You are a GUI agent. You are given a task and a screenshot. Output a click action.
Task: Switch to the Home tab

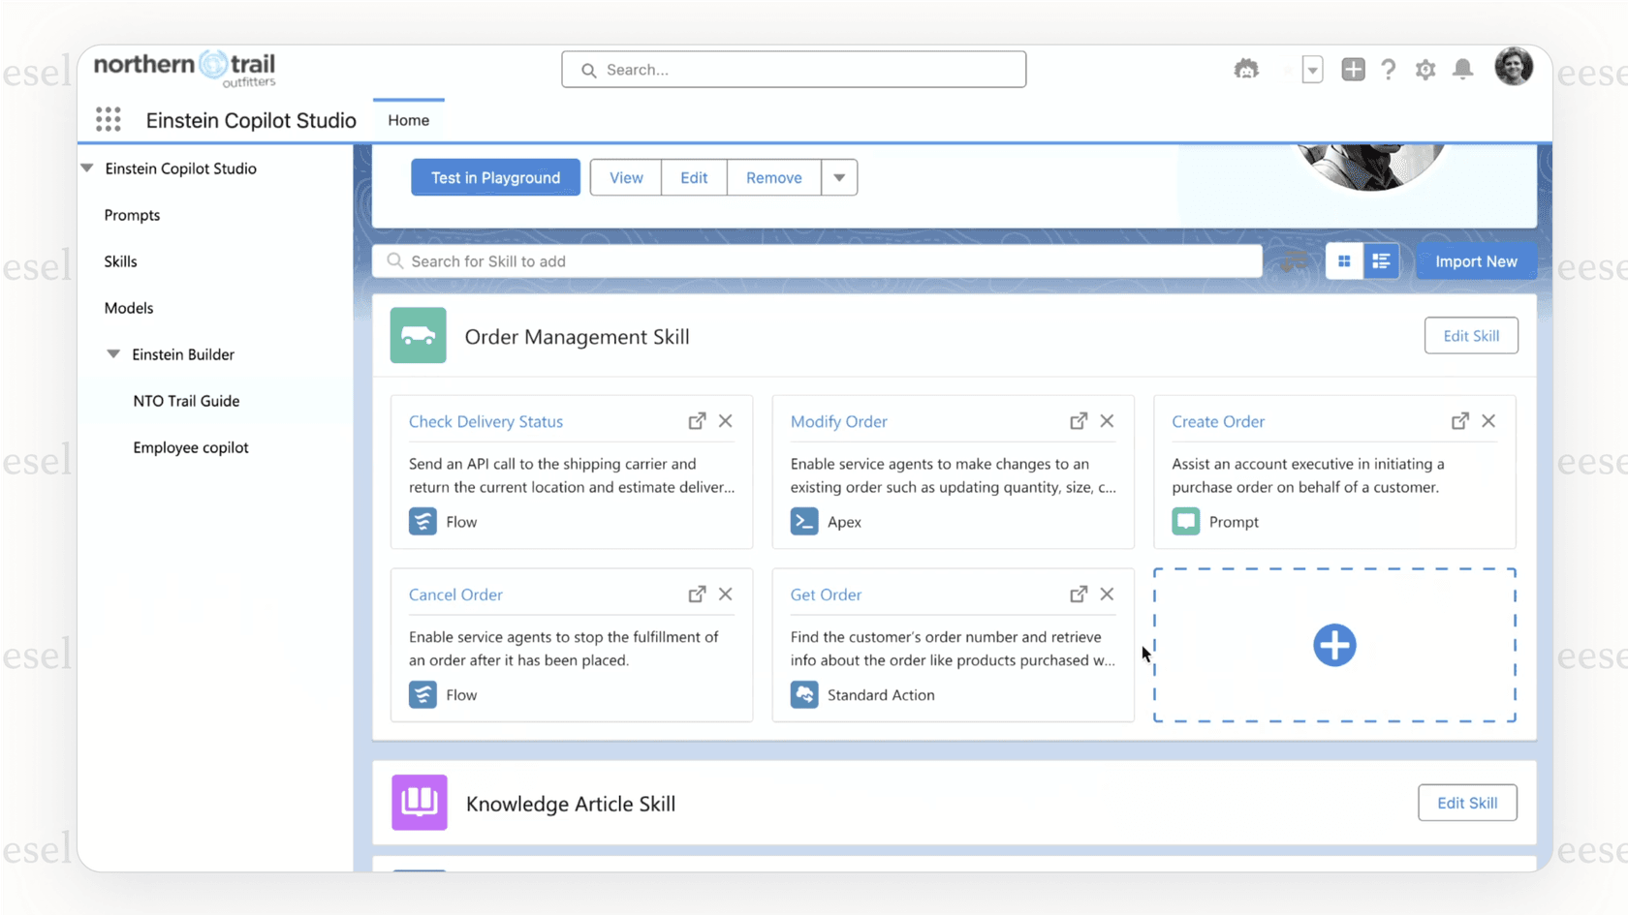tap(409, 120)
